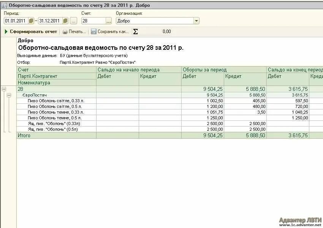Click the report icon in title bar
323x228 pixels.
[4, 5]
